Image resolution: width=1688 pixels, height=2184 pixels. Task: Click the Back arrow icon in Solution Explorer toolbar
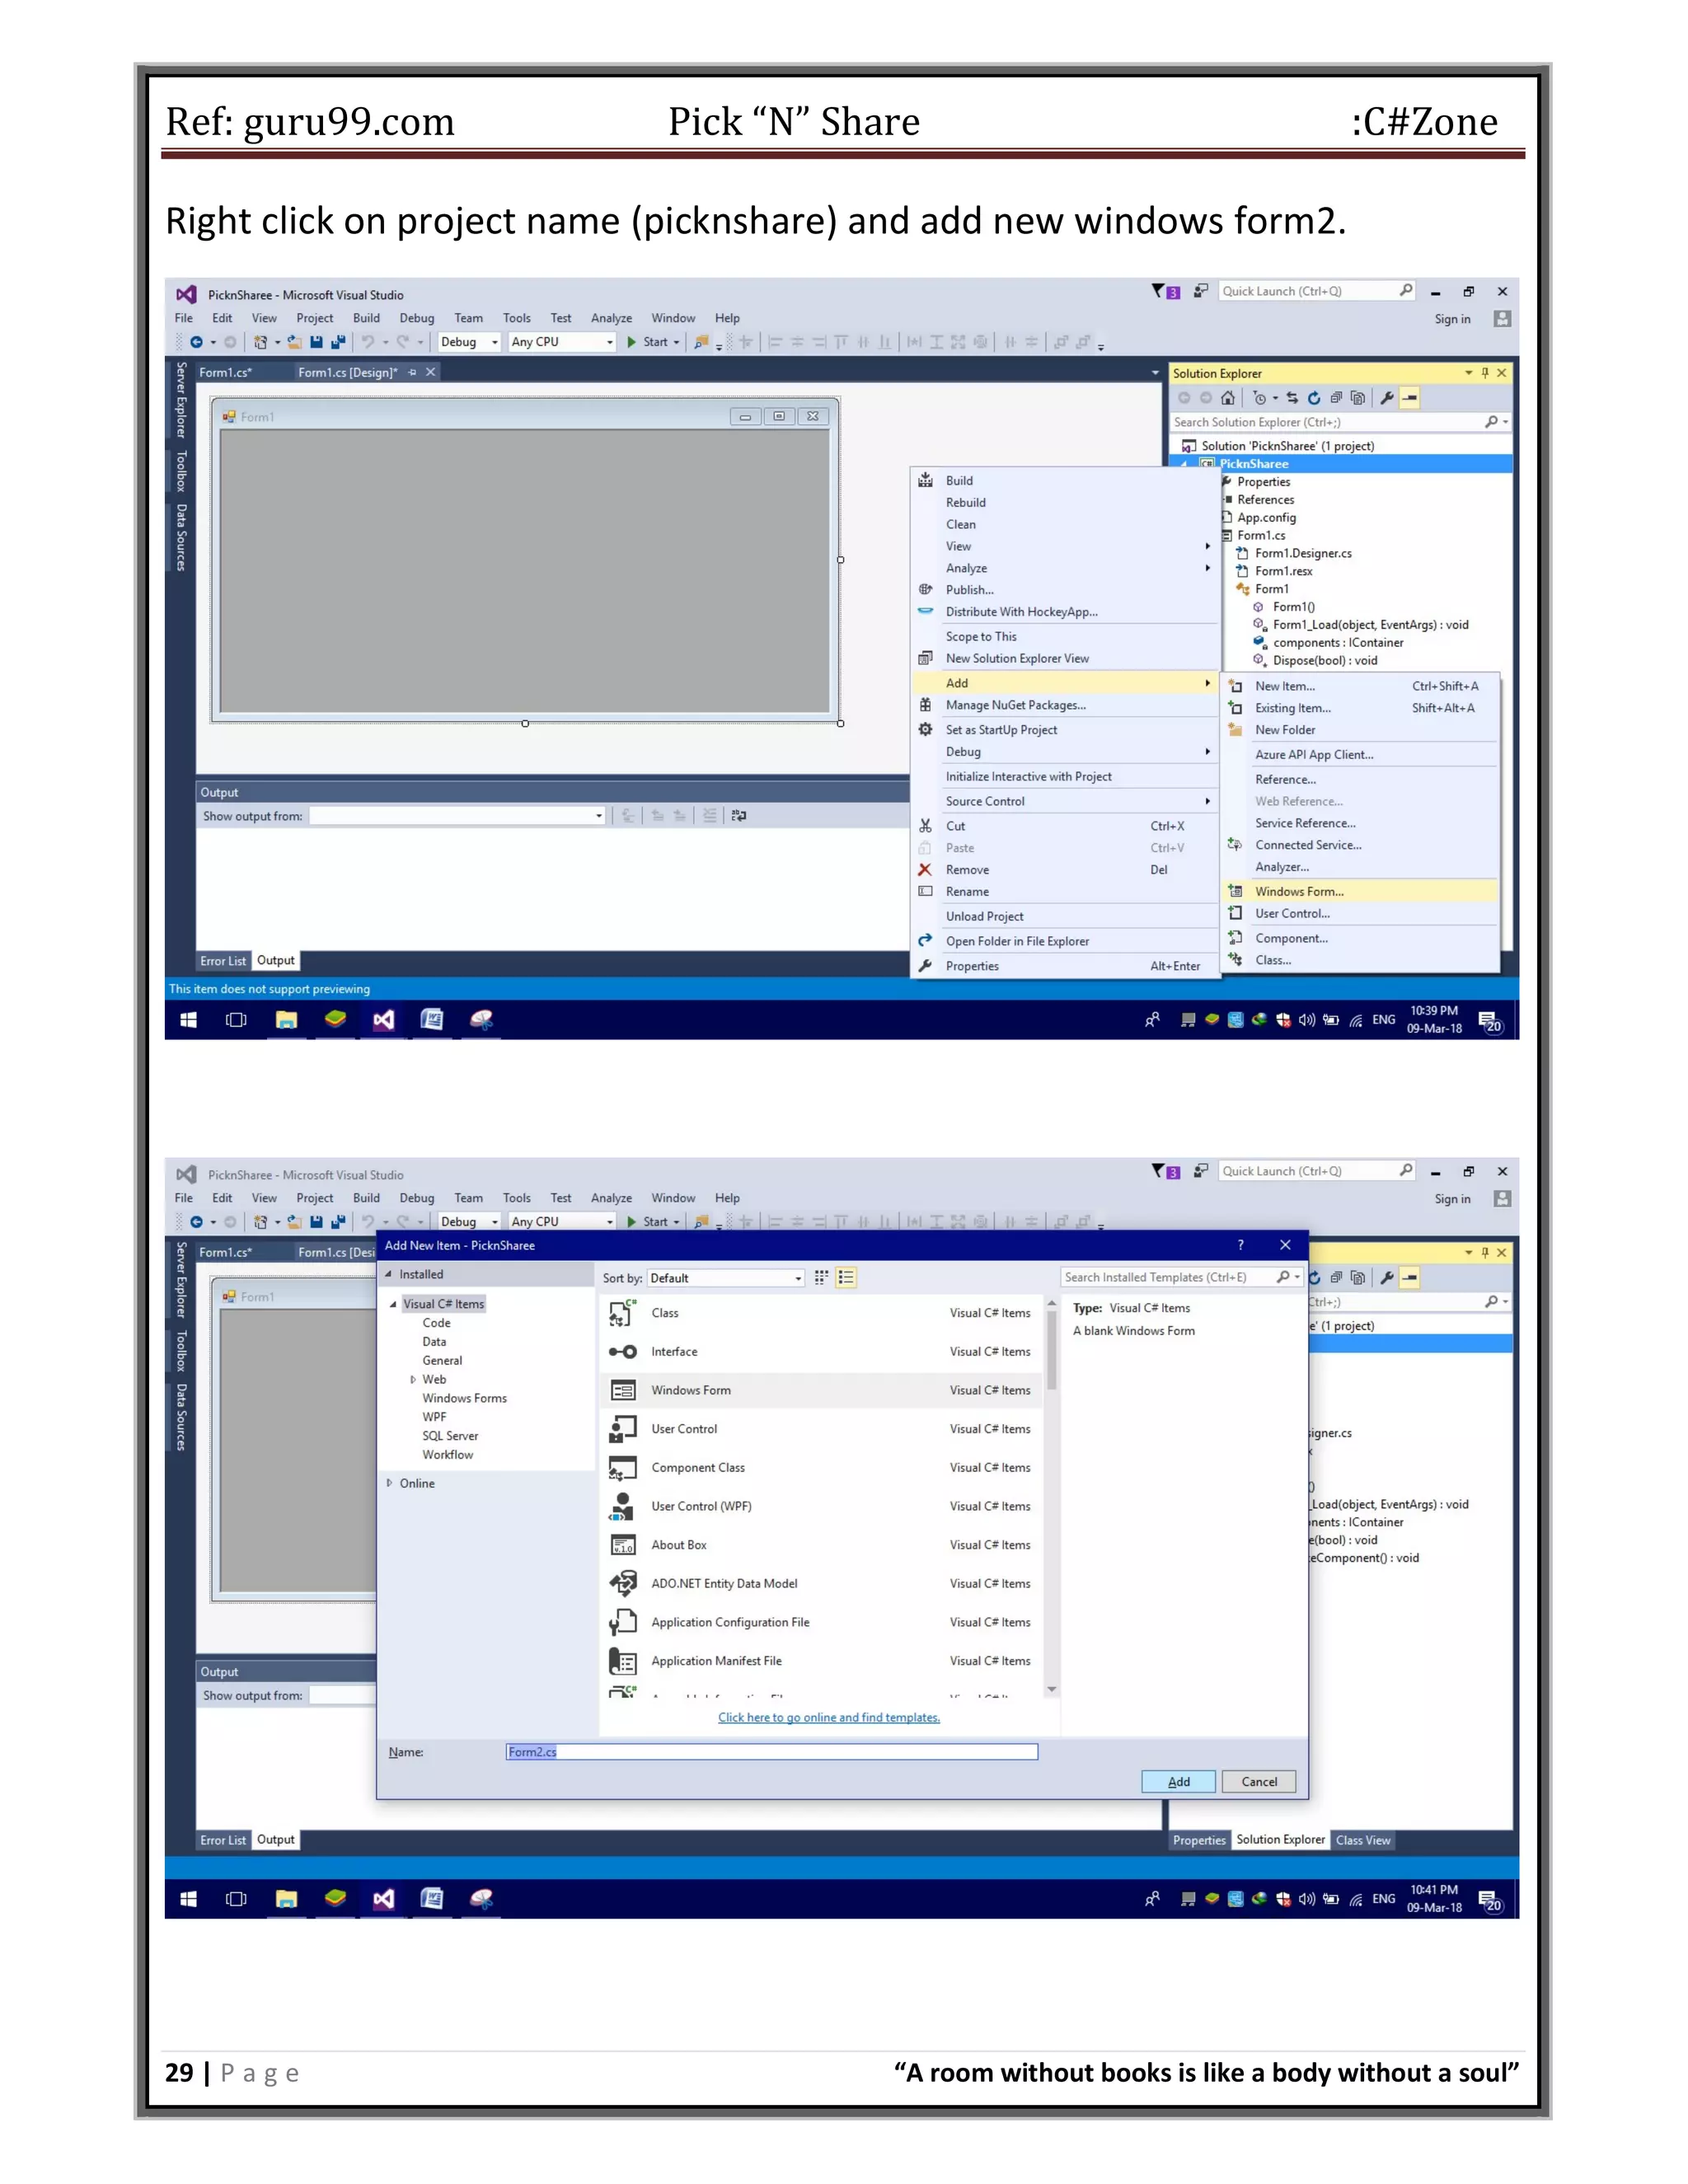tap(1184, 398)
